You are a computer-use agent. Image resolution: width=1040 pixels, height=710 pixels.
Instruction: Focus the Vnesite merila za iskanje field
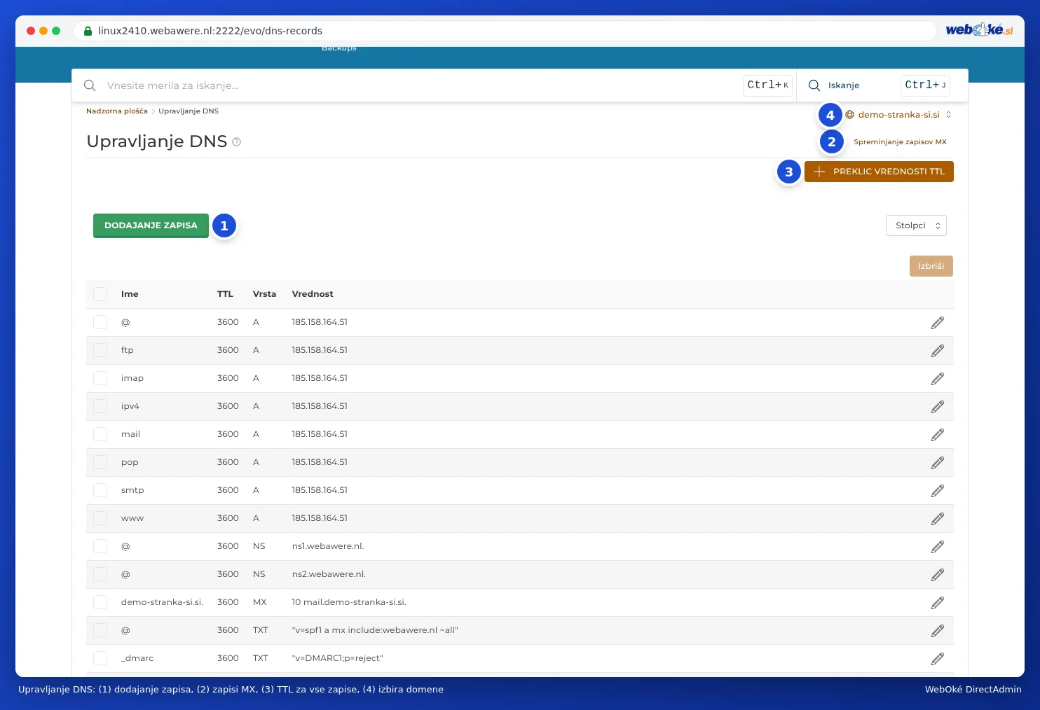click(420, 85)
